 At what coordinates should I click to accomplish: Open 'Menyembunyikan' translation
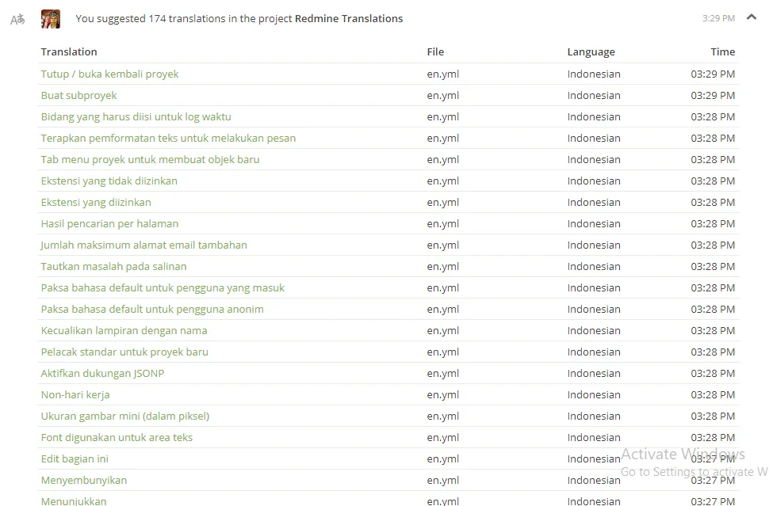(84, 481)
